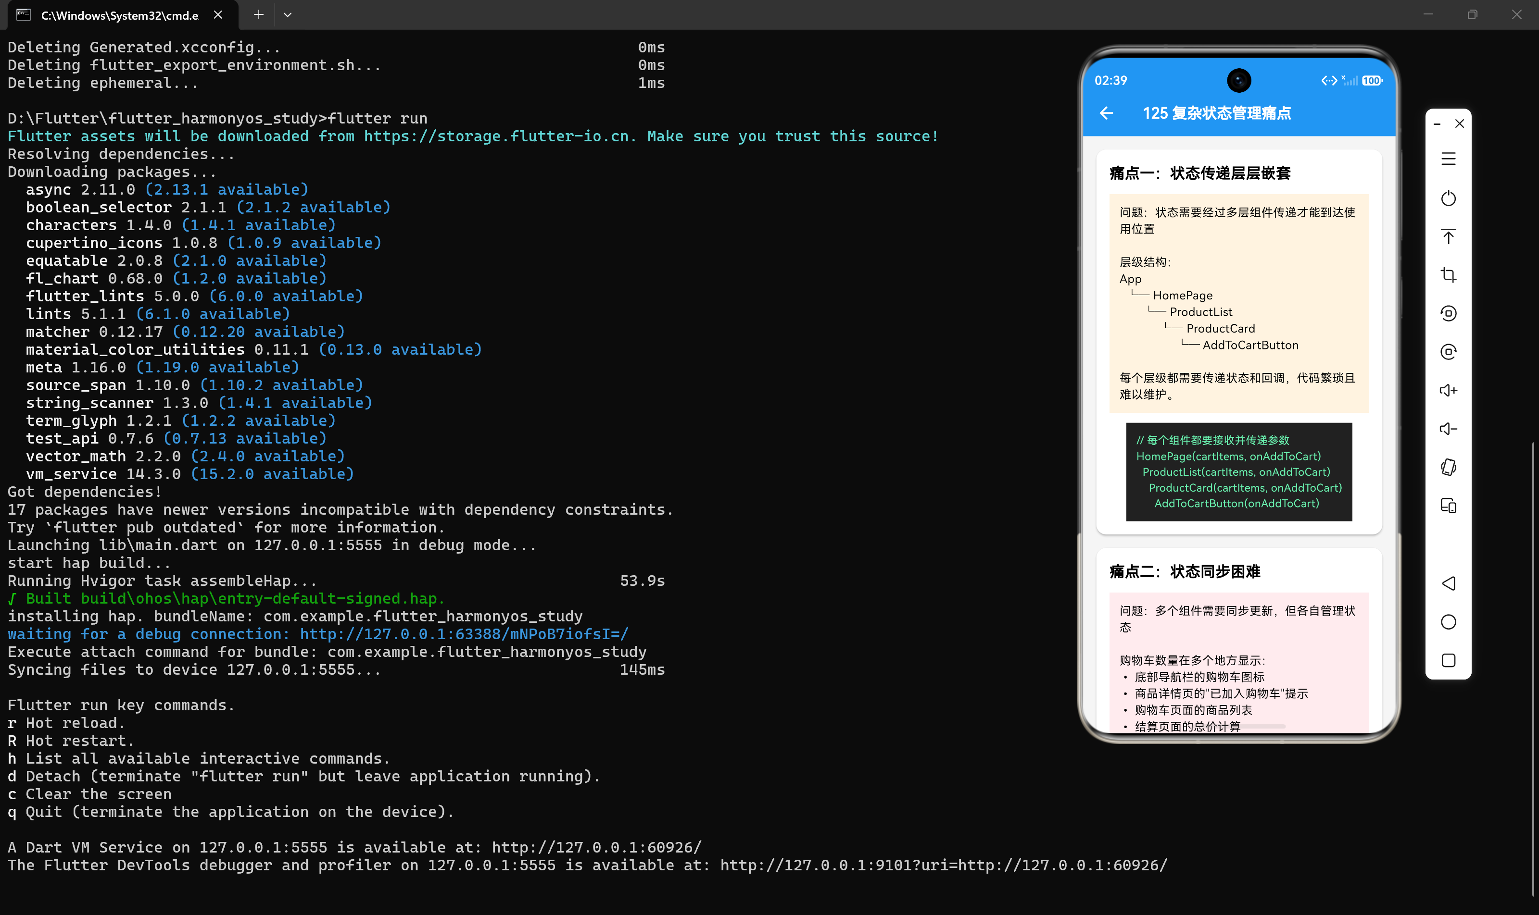Increase the emulator volume with the speaker plus icon

coord(1448,390)
